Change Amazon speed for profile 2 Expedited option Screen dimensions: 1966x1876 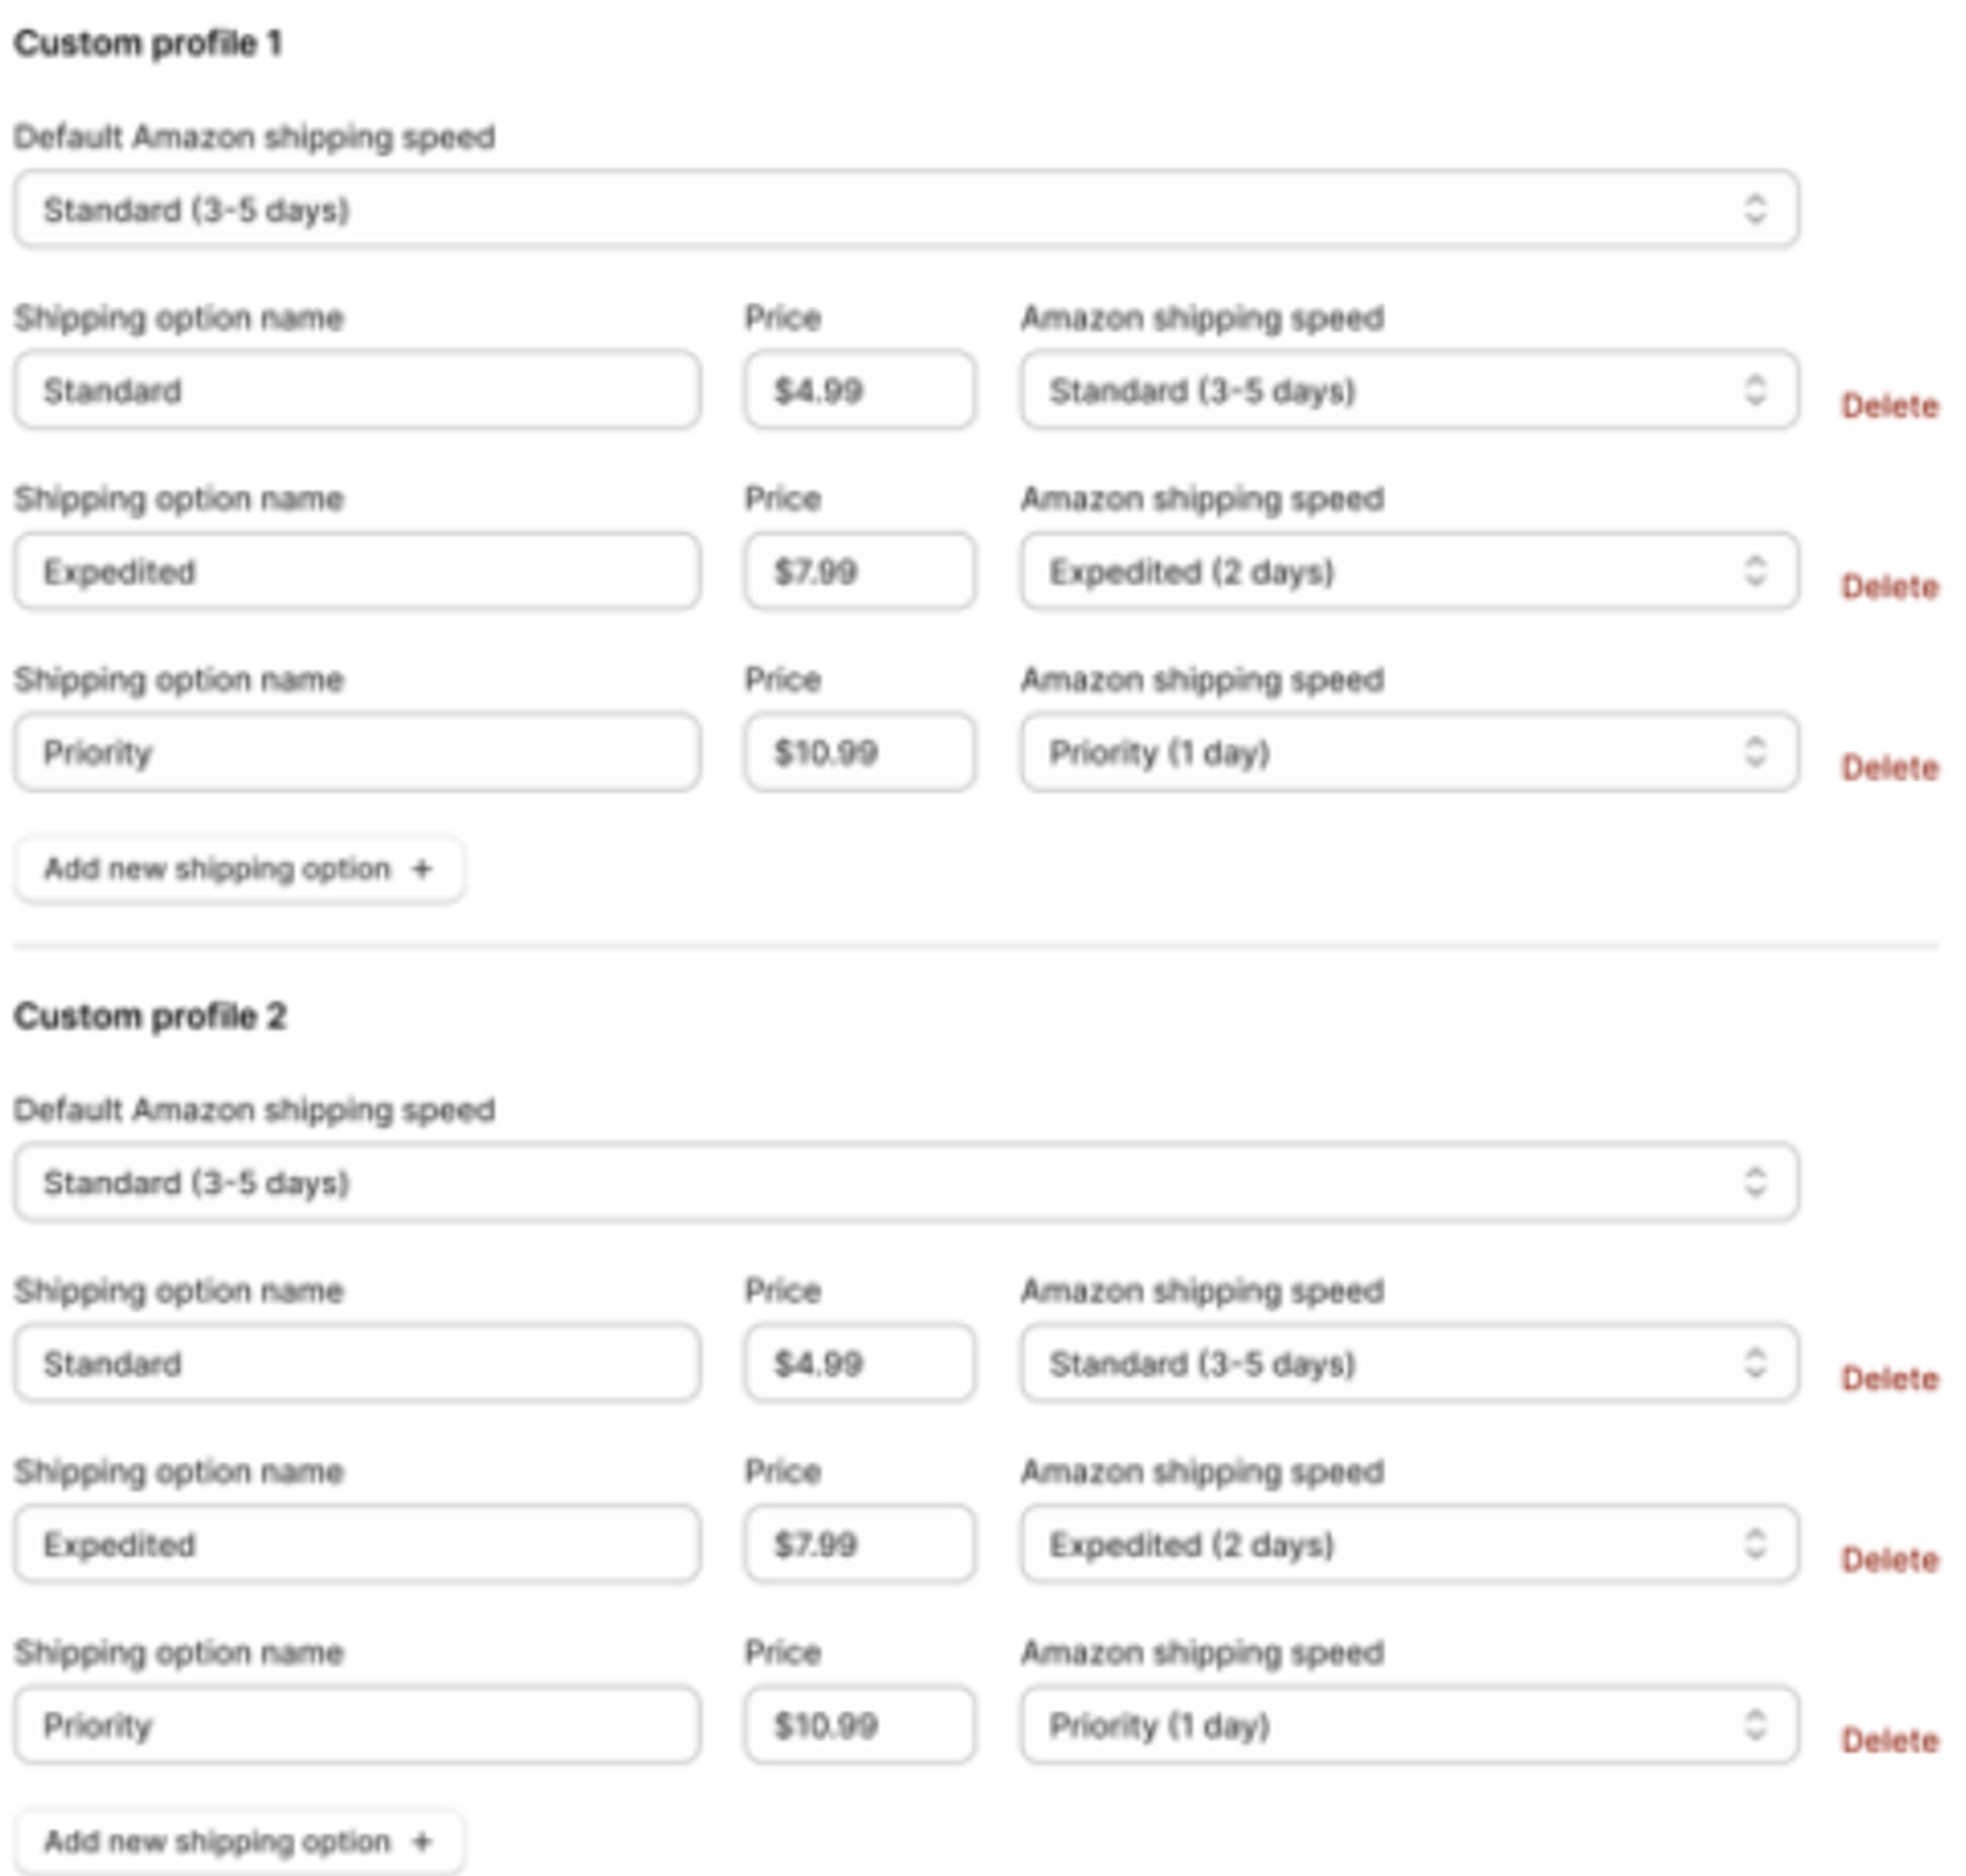click(1408, 1543)
